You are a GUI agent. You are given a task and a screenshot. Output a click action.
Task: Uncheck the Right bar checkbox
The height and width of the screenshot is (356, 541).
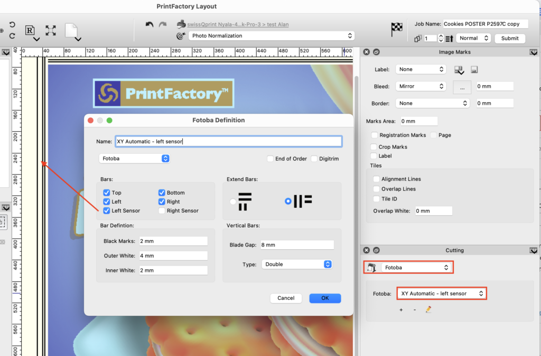[162, 202]
